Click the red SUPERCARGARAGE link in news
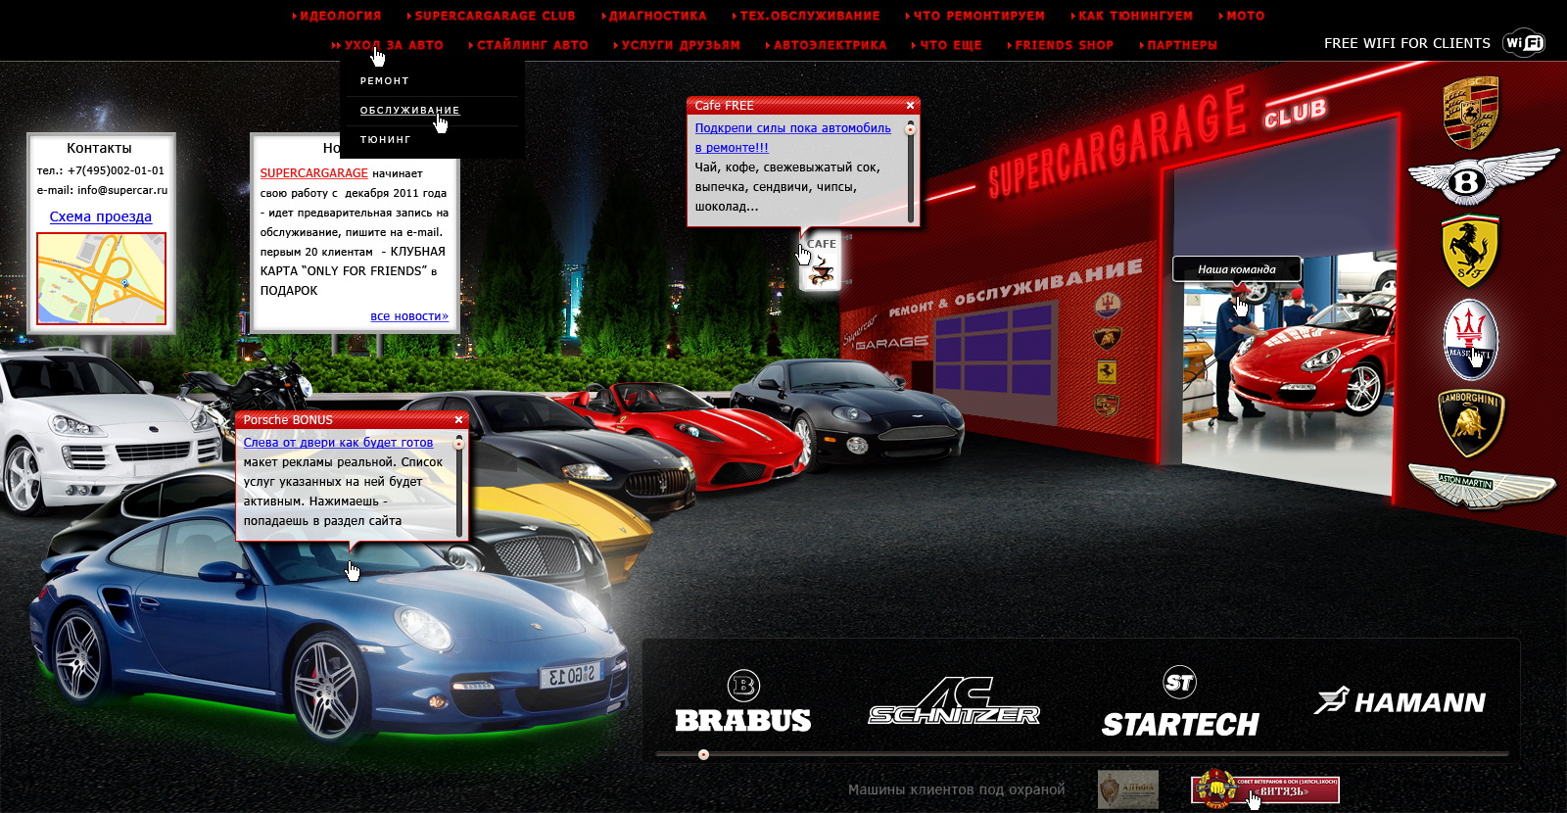 coord(313,173)
